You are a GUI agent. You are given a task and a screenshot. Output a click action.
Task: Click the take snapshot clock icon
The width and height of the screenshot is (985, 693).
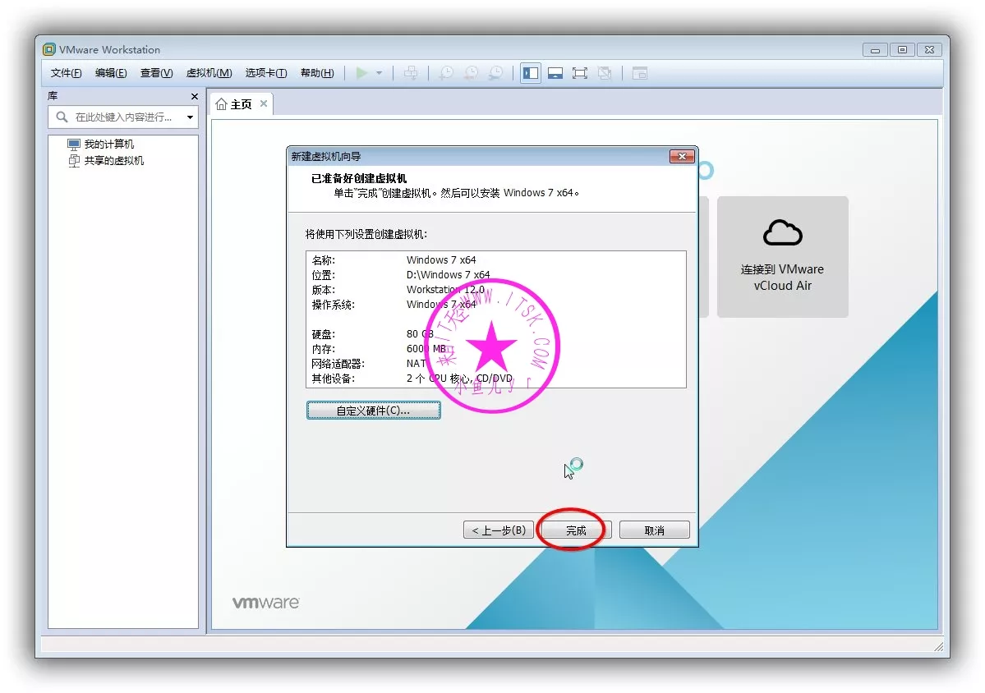(446, 73)
